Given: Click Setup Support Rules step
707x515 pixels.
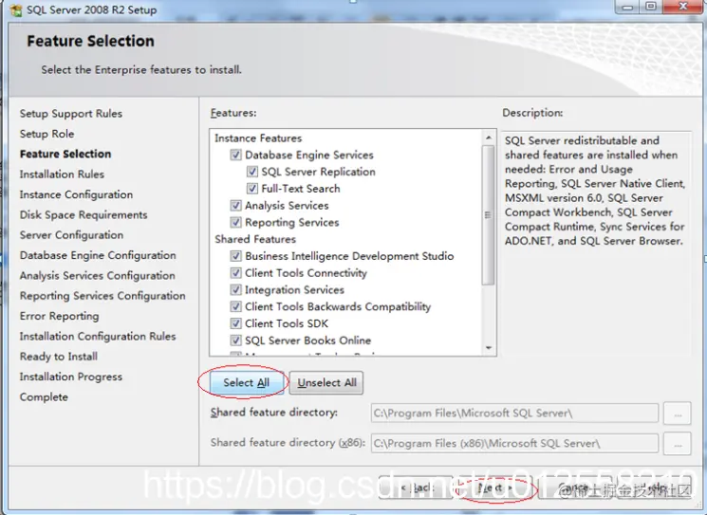Looking at the screenshot, I should point(71,114).
